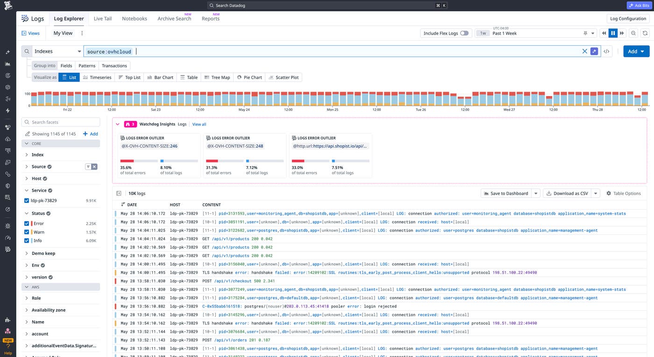Viewport: 654px width, 357px height.
Task: Uncheck the Info status checkbox
Action: 27,241
